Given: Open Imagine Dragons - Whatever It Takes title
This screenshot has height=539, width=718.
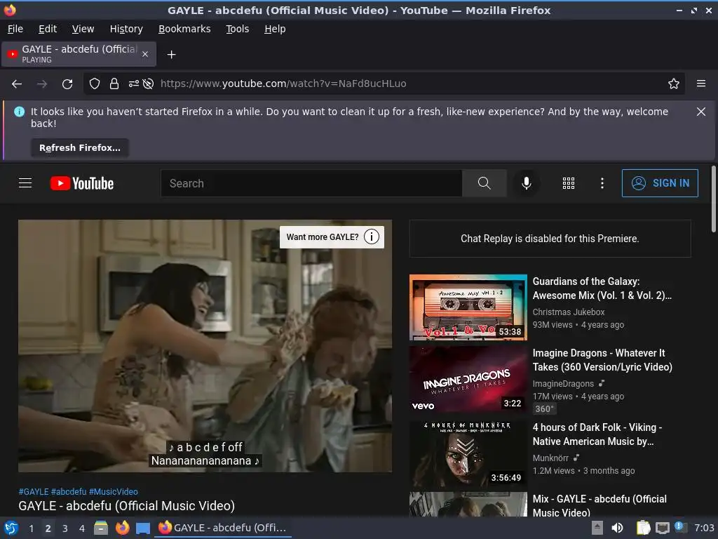Looking at the screenshot, I should [602, 360].
